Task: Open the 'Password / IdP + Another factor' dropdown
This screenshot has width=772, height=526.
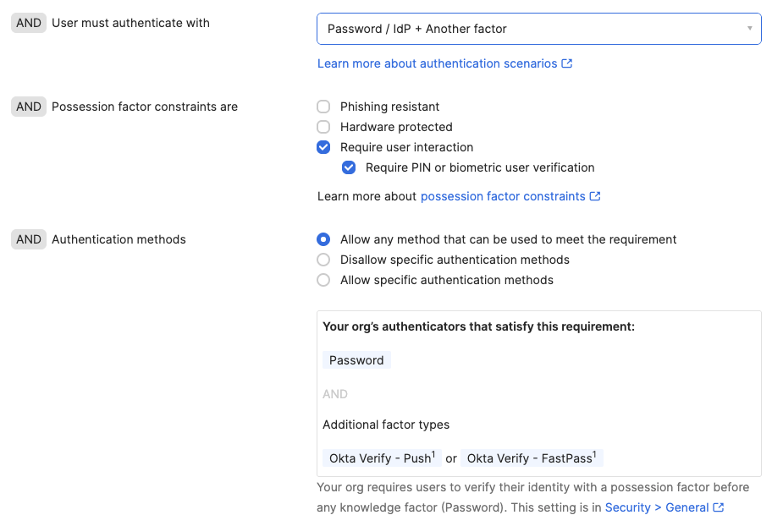Action: click(539, 29)
